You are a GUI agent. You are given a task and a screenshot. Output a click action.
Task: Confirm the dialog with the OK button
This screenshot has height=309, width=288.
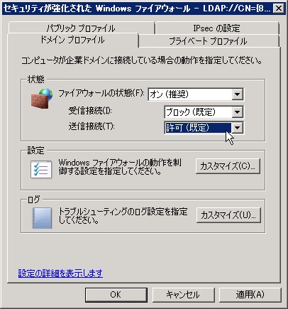pyautogui.click(x=116, y=295)
